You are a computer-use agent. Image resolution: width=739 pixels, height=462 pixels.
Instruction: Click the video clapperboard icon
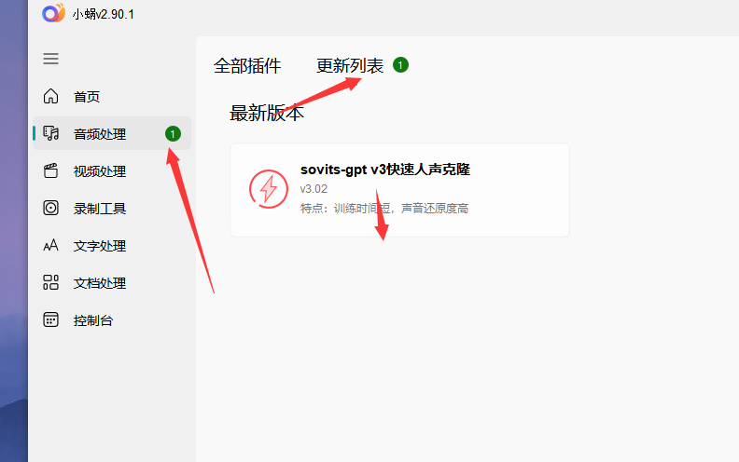pos(51,170)
